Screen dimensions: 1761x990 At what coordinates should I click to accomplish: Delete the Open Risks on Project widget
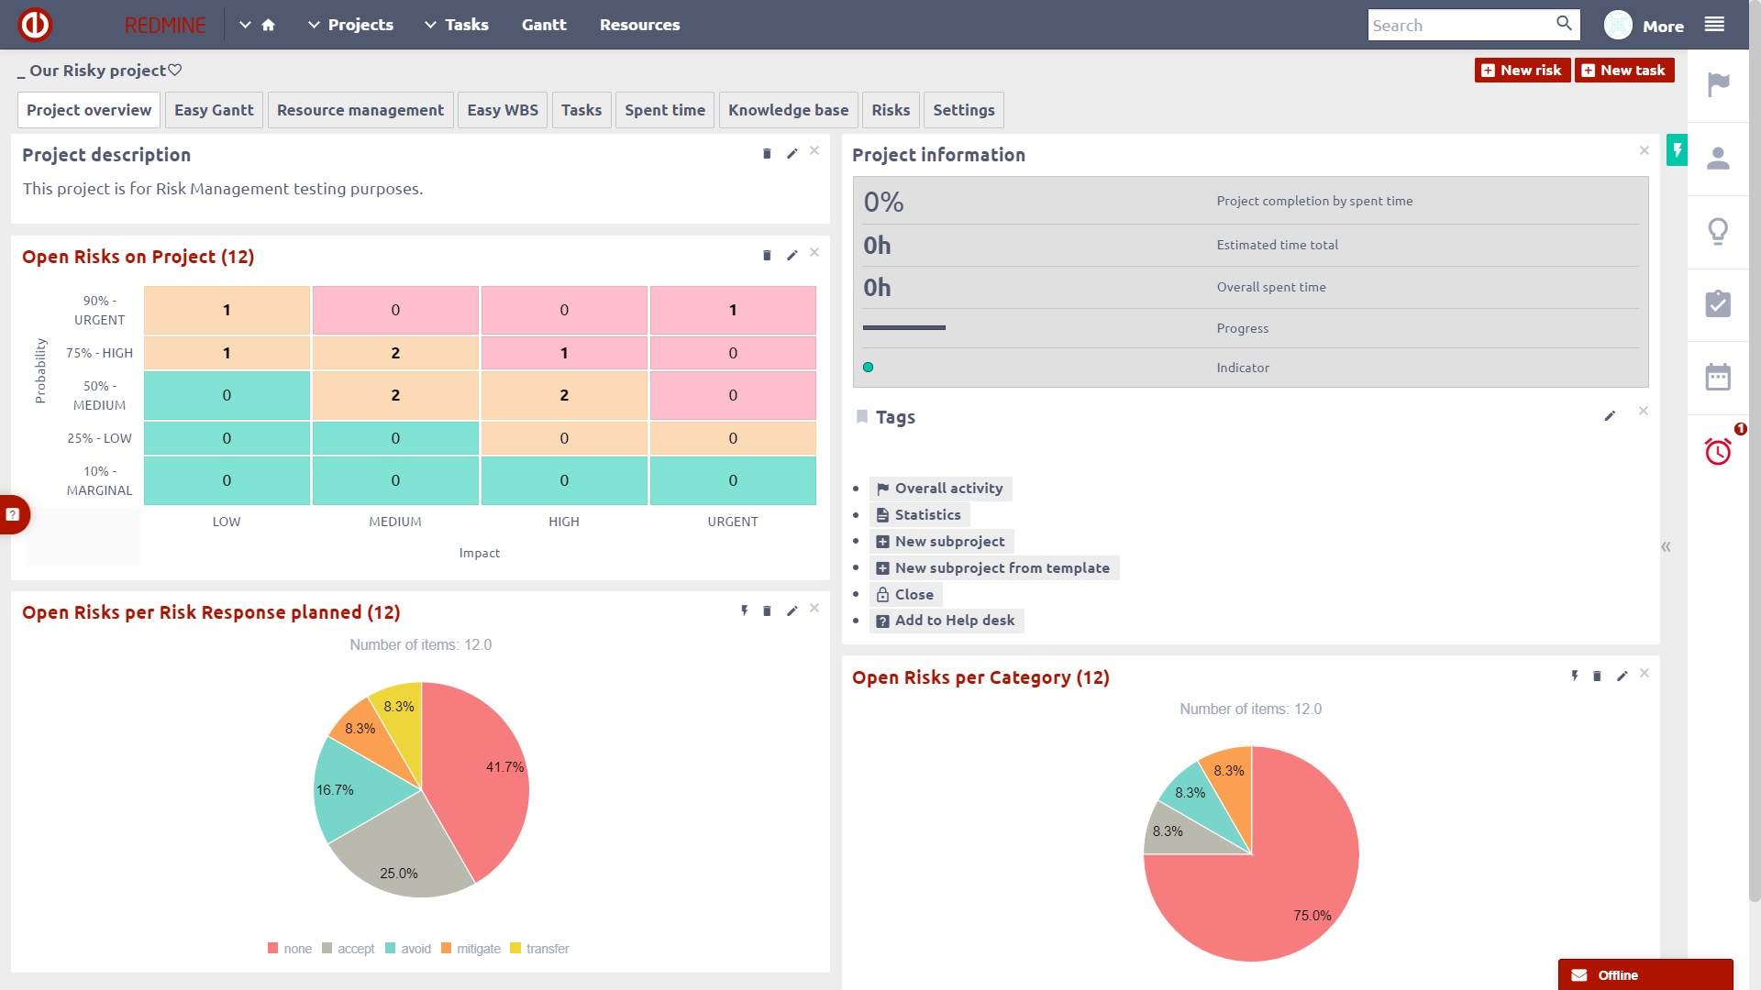click(x=767, y=256)
